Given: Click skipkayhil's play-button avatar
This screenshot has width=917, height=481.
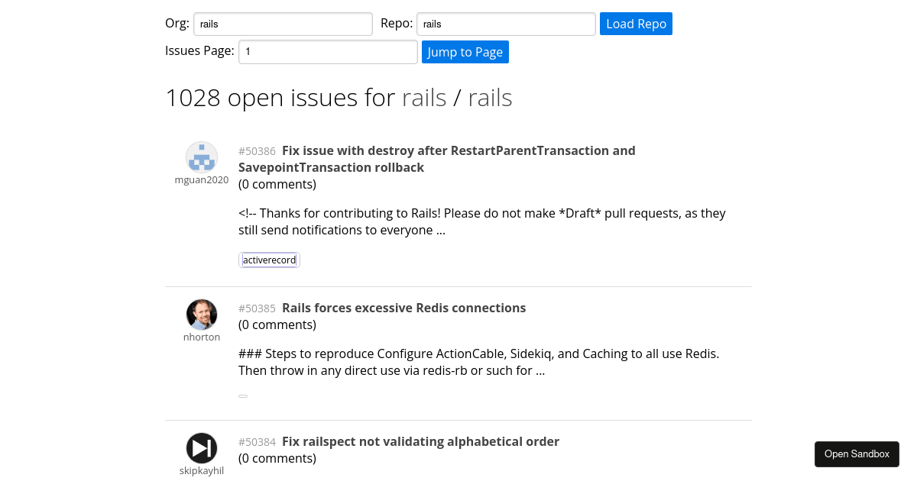Looking at the screenshot, I should point(202,448).
